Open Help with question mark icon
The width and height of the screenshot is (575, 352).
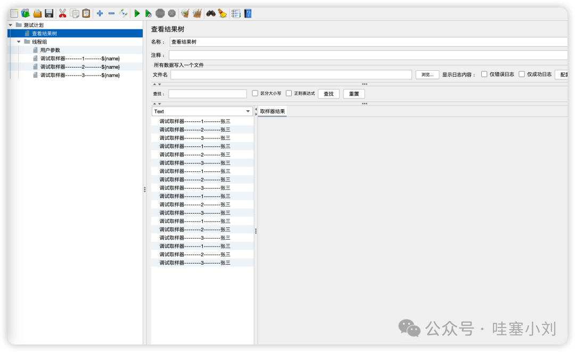[248, 13]
